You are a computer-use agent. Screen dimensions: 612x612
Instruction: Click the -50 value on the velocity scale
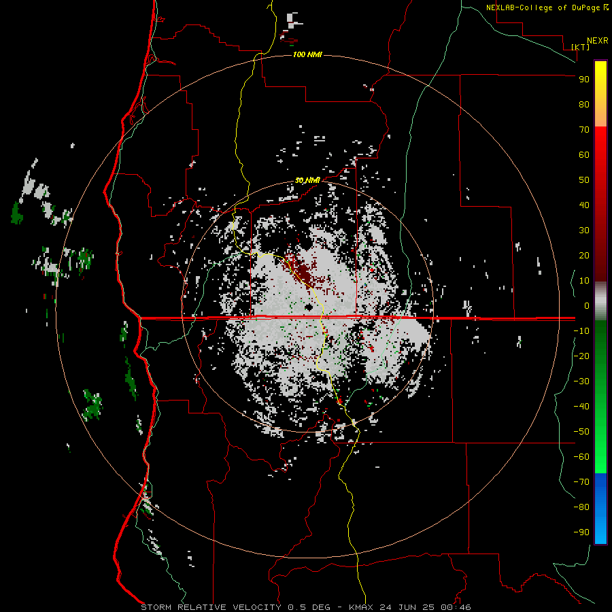tap(581, 432)
